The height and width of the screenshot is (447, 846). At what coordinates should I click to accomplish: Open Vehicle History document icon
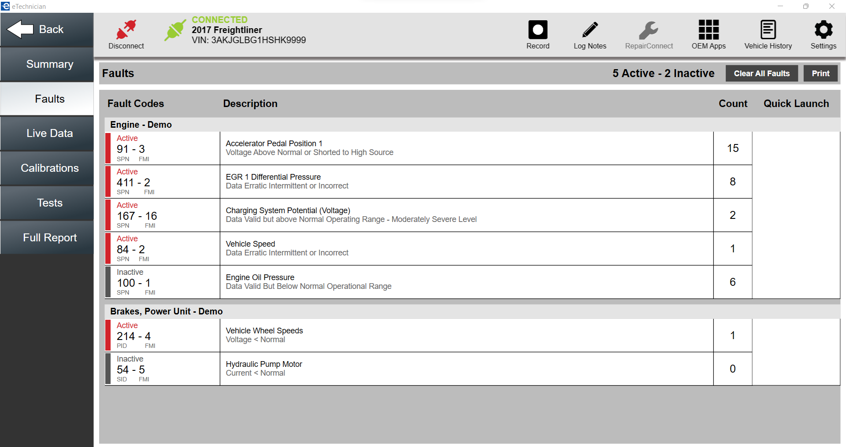(768, 30)
